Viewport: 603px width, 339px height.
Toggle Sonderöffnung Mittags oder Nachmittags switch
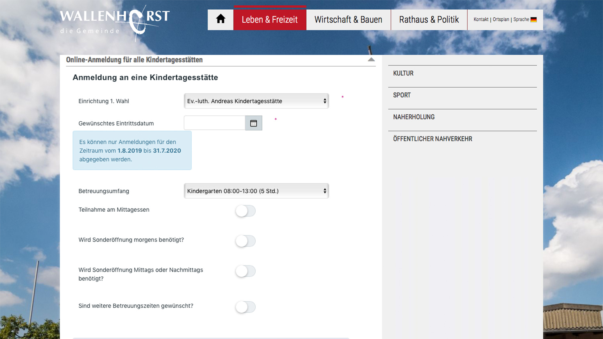pyautogui.click(x=246, y=271)
